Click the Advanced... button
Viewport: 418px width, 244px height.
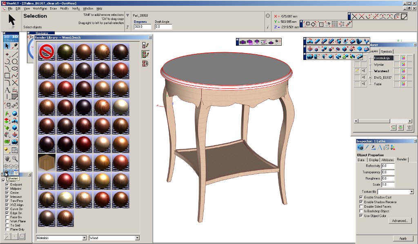point(400,221)
